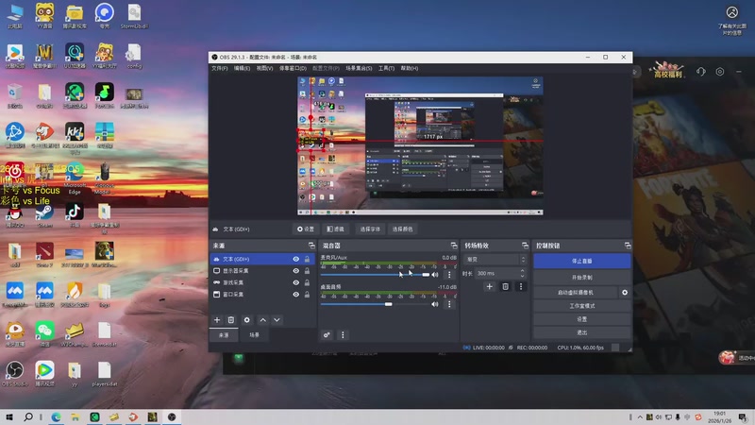The image size is (755, 425).
Task: Open transition properties three-dot menu
Action: pyautogui.click(x=521, y=287)
